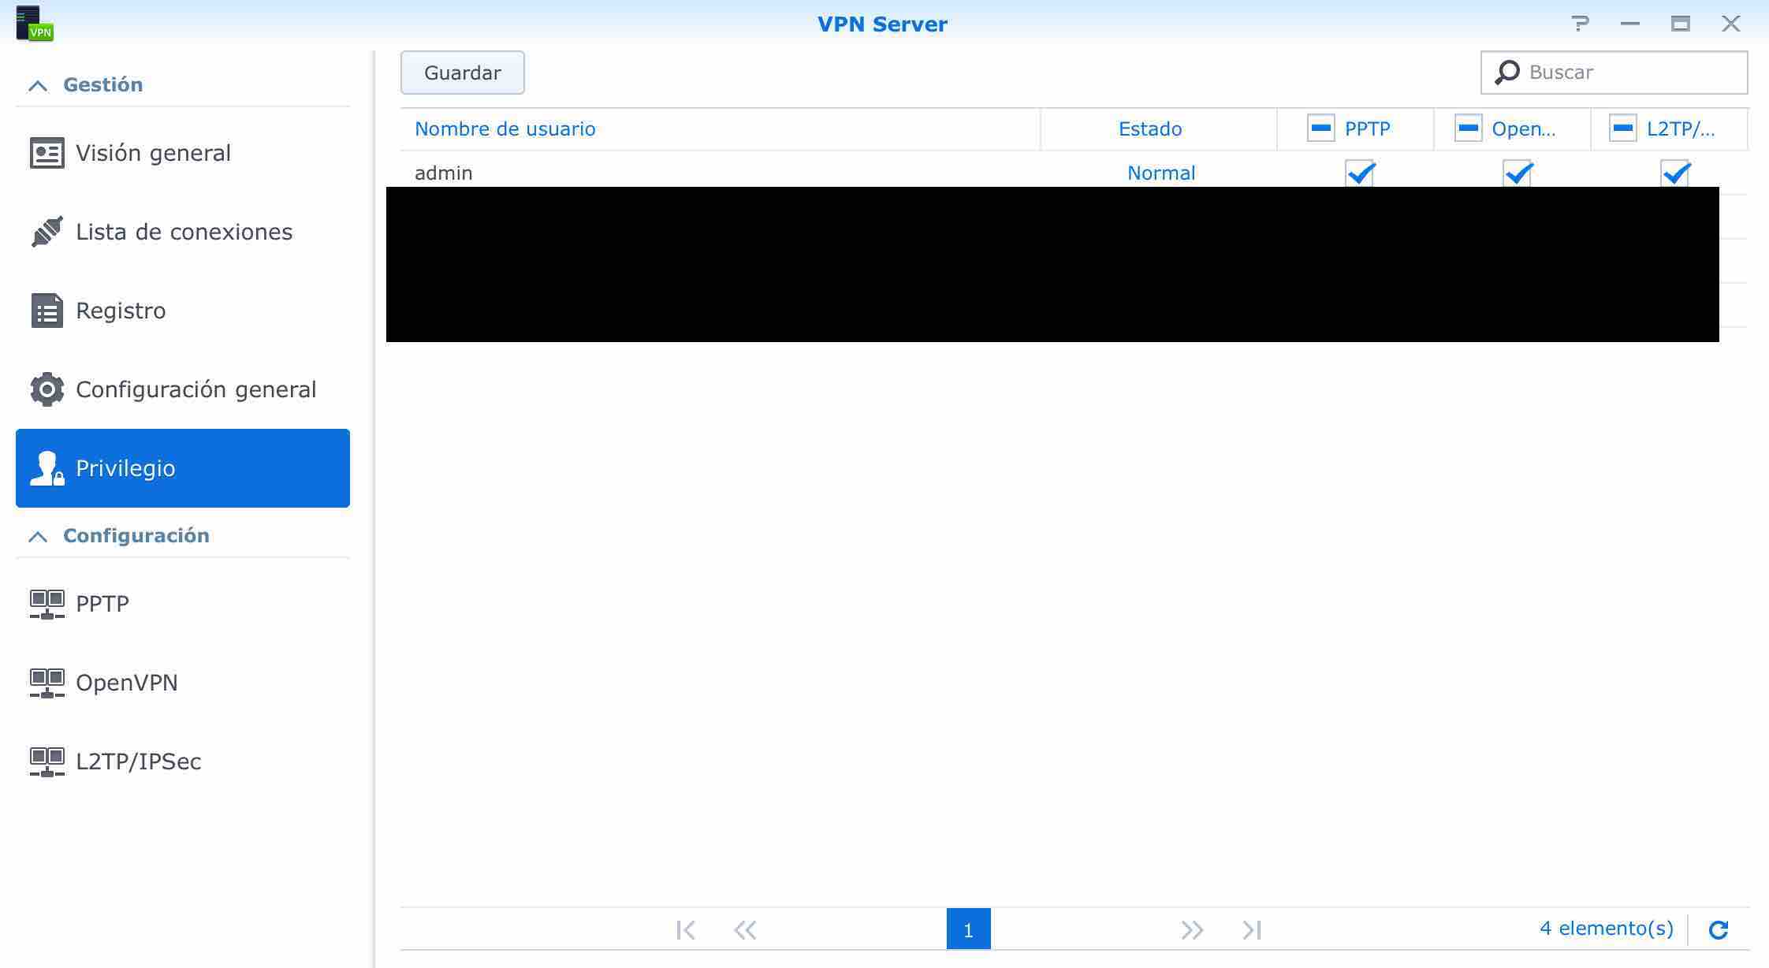Collapse the Configuración section chevron

[x=38, y=536]
